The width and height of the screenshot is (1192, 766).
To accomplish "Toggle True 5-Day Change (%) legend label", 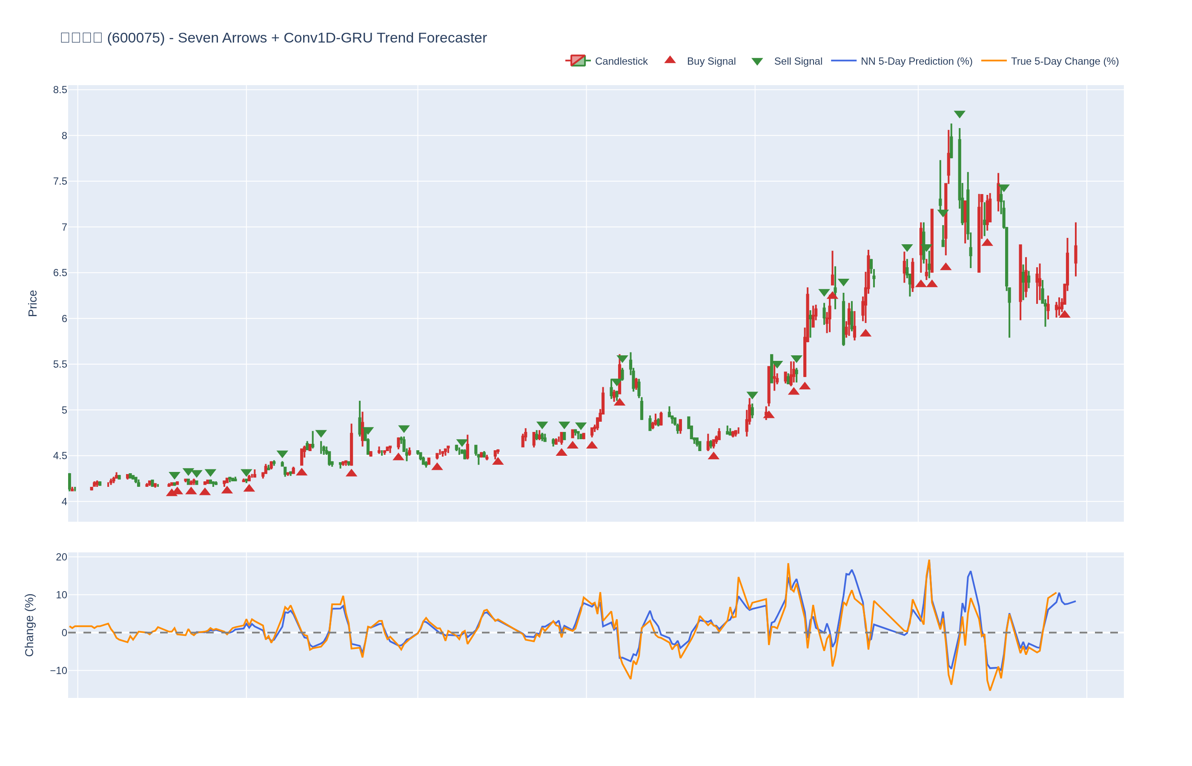I will pos(1065,61).
